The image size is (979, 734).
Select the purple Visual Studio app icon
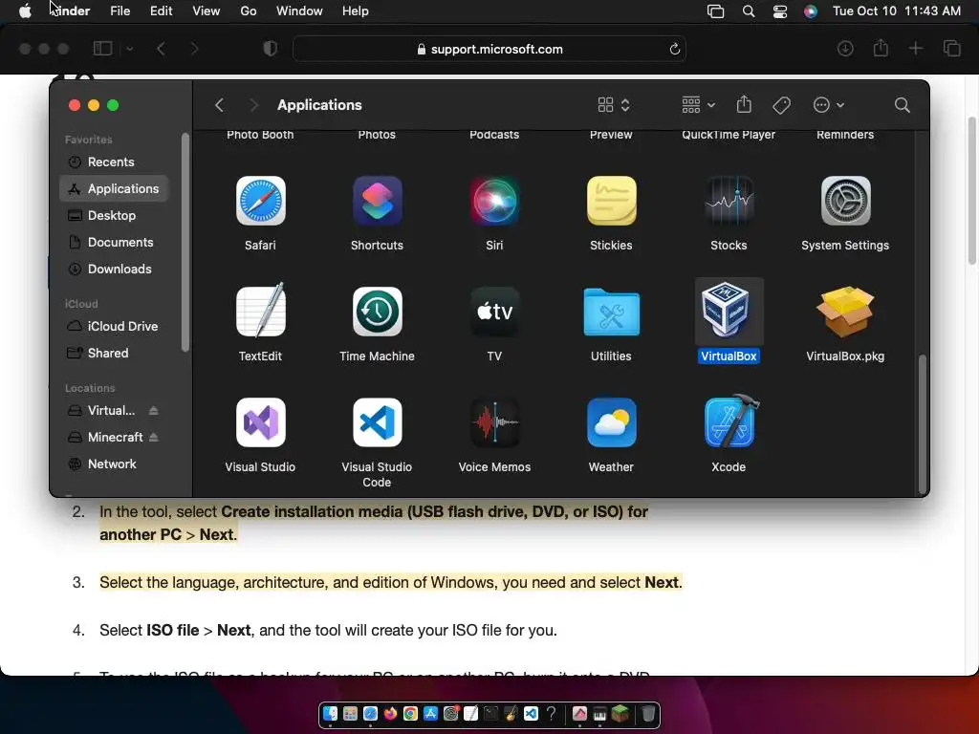[260, 422]
